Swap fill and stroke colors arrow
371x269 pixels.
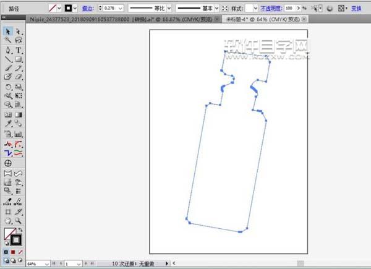(x=20, y=229)
